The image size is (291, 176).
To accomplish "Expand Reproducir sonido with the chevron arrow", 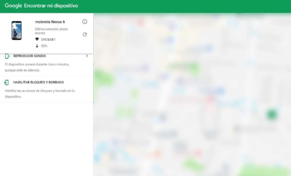I will pos(87,56).
